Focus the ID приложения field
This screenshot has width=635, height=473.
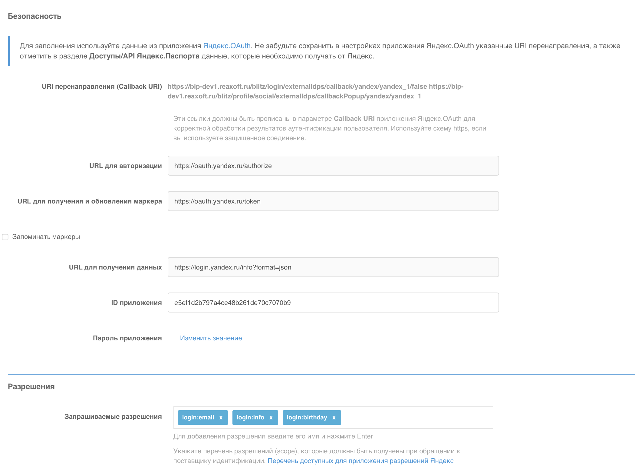click(333, 302)
